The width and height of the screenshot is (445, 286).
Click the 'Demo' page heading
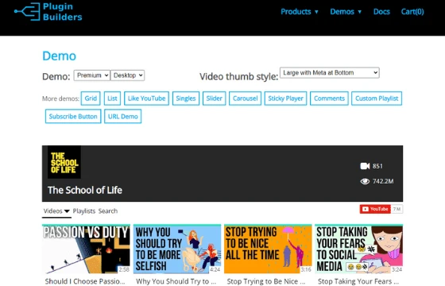(60, 56)
